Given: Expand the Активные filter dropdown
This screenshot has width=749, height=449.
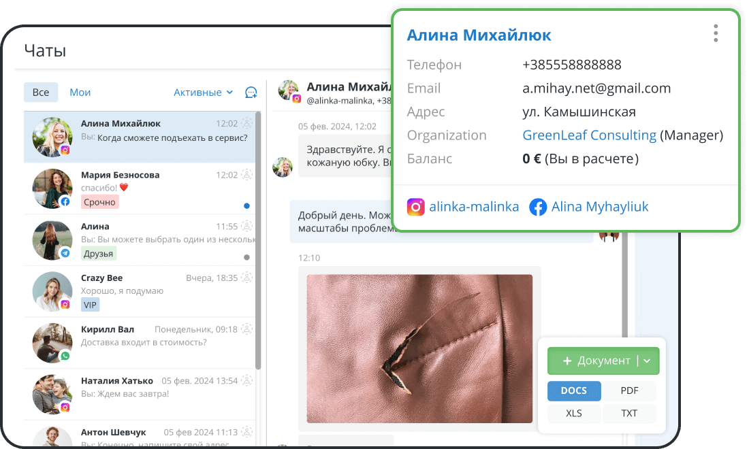Looking at the screenshot, I should (x=203, y=93).
